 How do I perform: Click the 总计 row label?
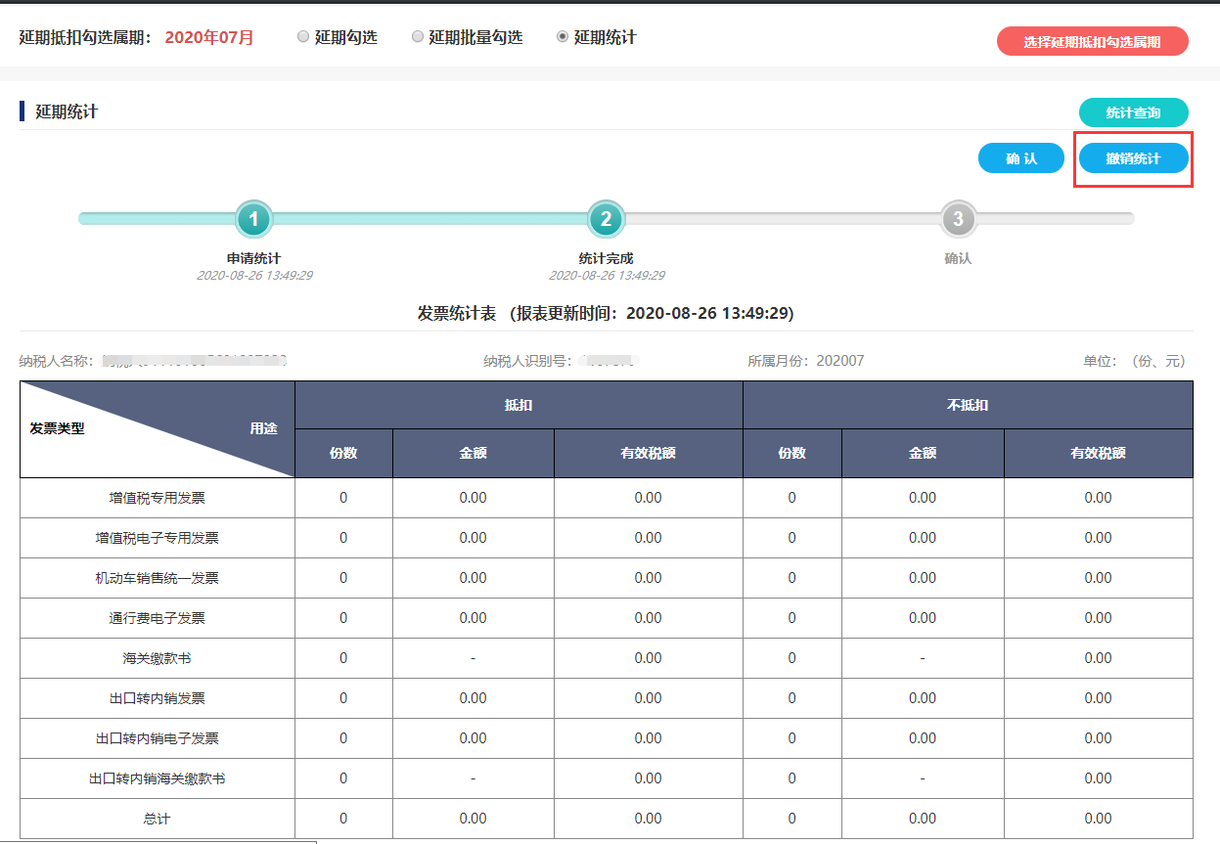pyautogui.click(x=158, y=819)
